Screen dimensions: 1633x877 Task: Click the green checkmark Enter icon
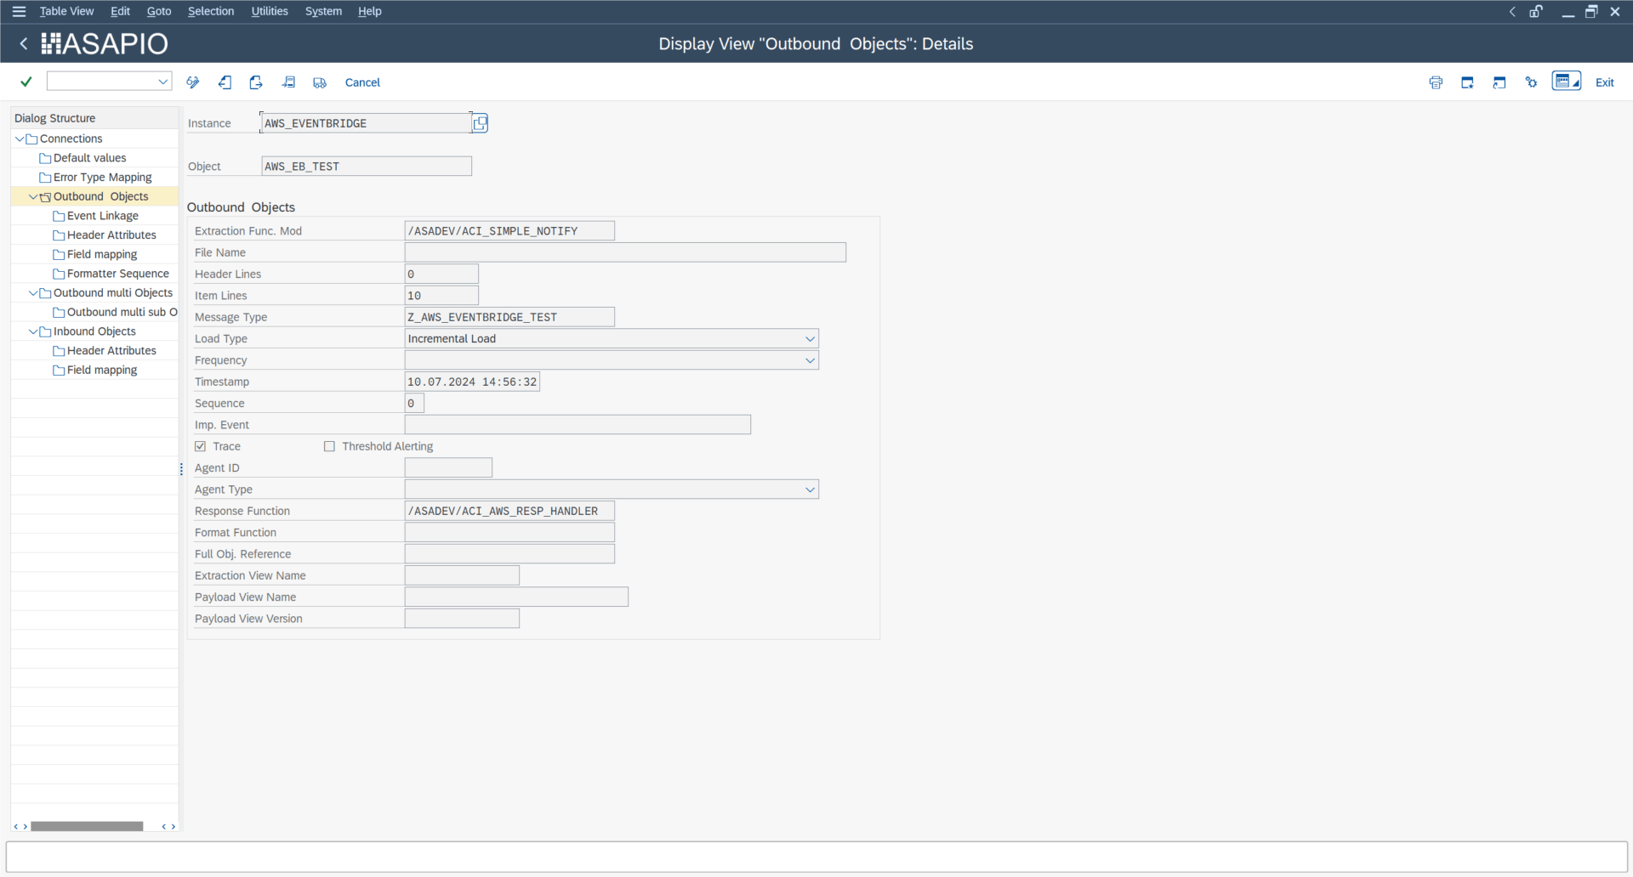click(26, 82)
